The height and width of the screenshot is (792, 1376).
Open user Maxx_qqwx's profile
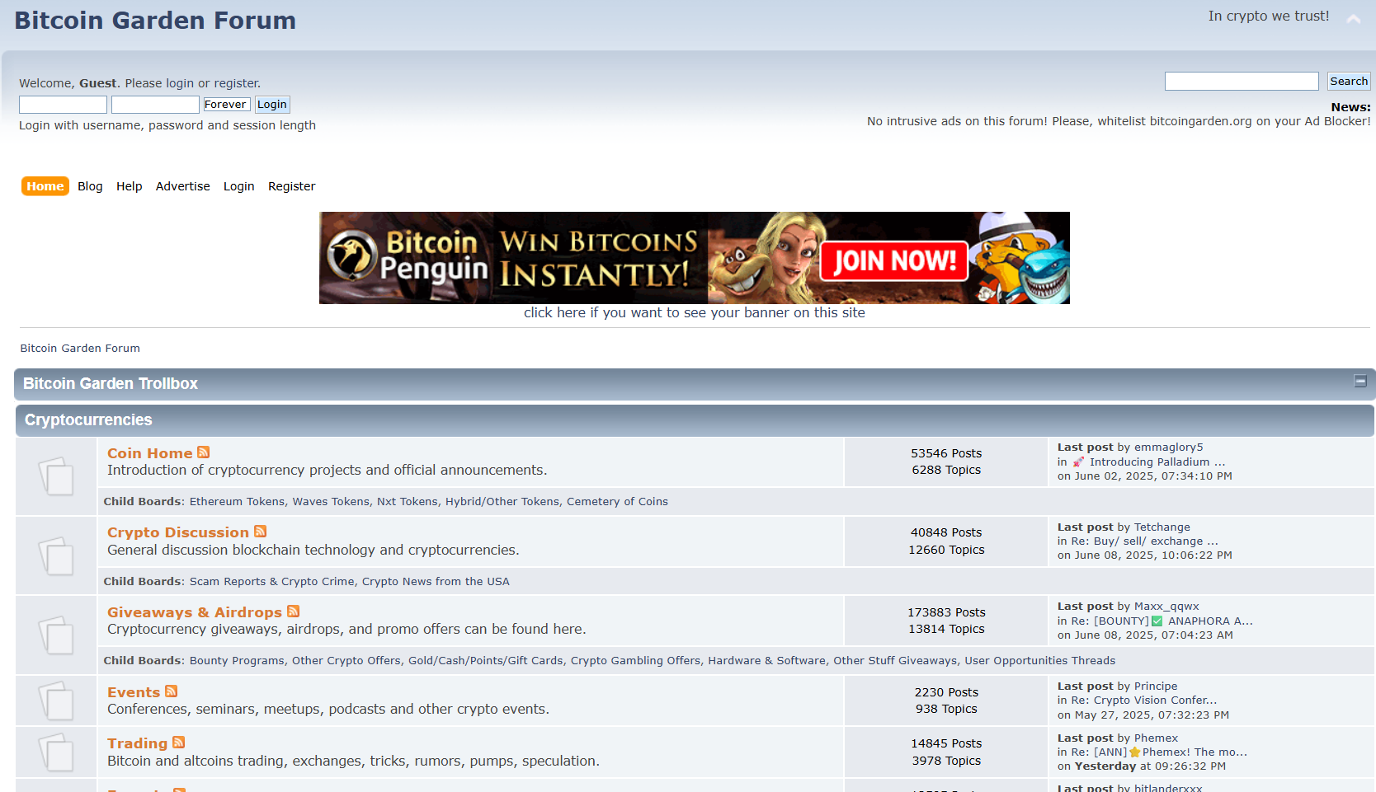(1166, 607)
